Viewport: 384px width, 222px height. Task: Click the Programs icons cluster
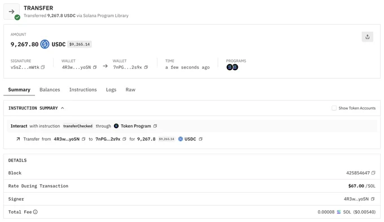[x=232, y=67]
